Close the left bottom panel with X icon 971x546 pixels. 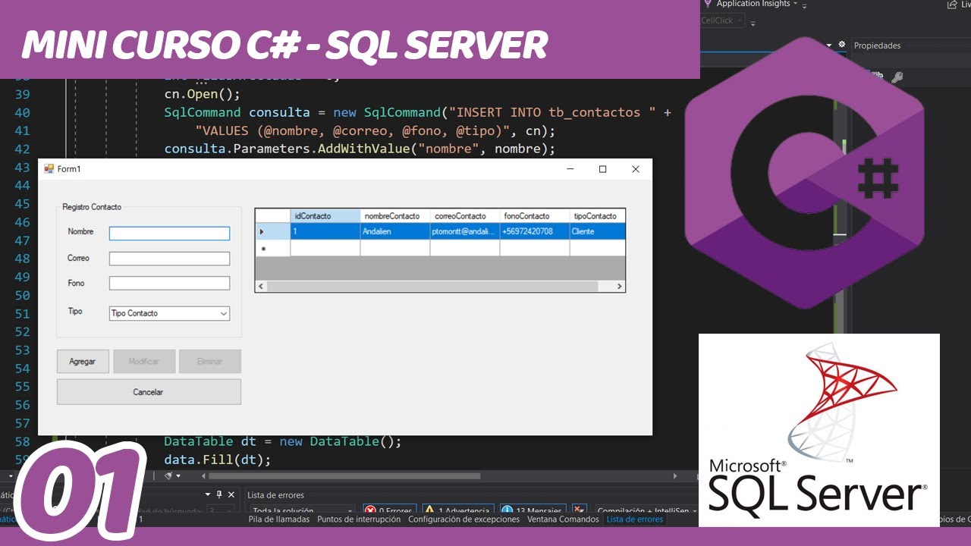231,494
